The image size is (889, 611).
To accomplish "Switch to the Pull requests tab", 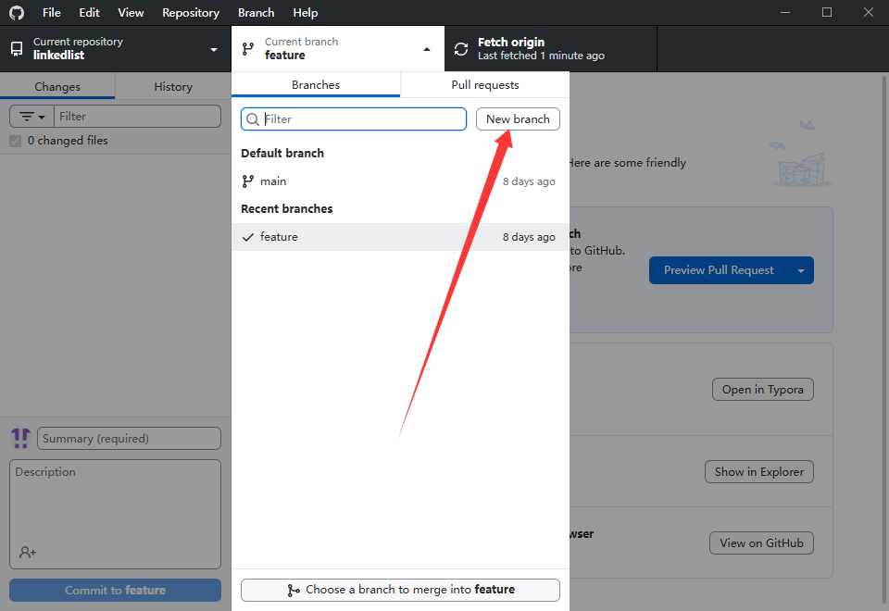I will tap(484, 85).
